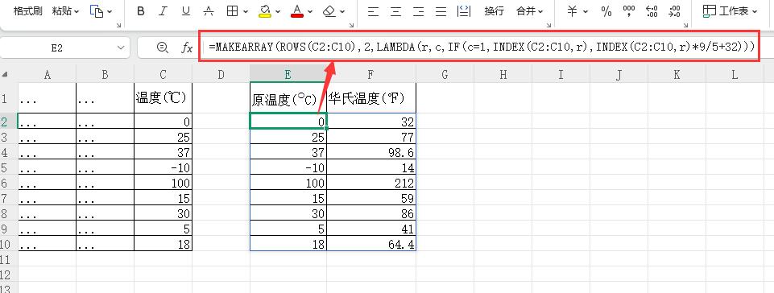The width and height of the screenshot is (774, 293).
Task: Decrease decimal places icon
Action: tap(674, 11)
